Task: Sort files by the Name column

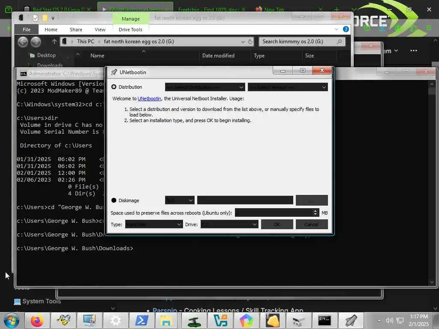Action: [x=97, y=56]
